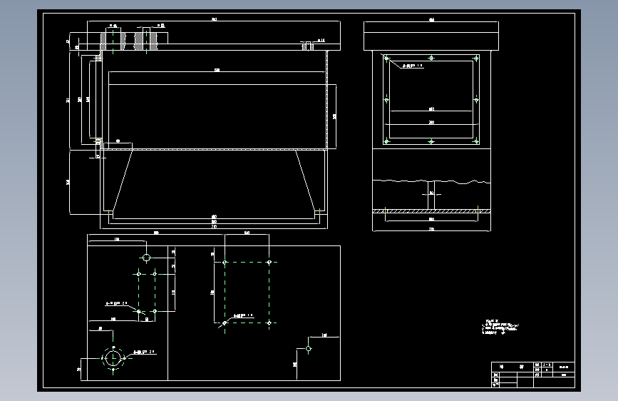
Task: Click the technical notes text block above the title block
Action: pos(500,328)
